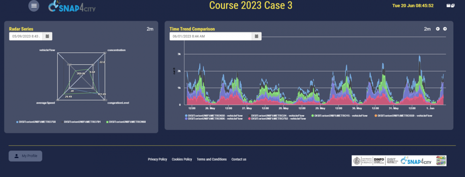This screenshot has width=465, height=177.
Task: Open Time Trend Comparison calendar icon
Action: tap(256, 36)
